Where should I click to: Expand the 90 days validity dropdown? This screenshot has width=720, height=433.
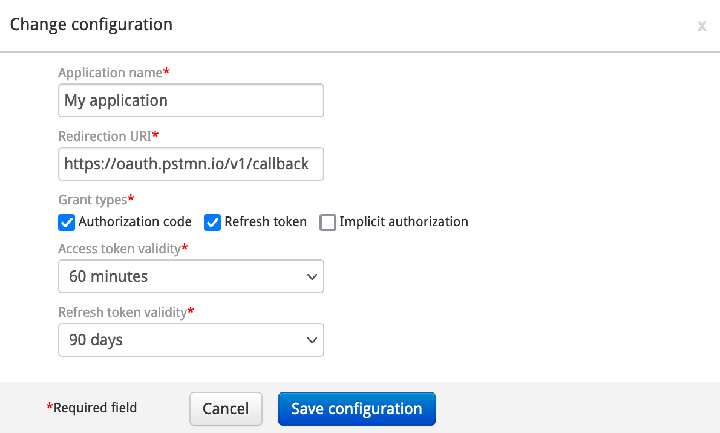coord(191,340)
